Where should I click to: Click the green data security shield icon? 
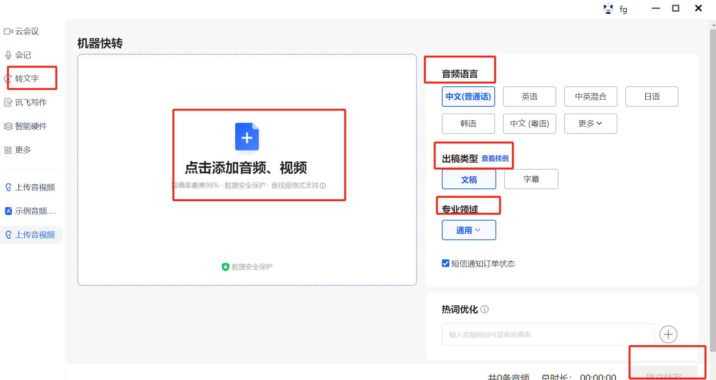pyautogui.click(x=225, y=267)
